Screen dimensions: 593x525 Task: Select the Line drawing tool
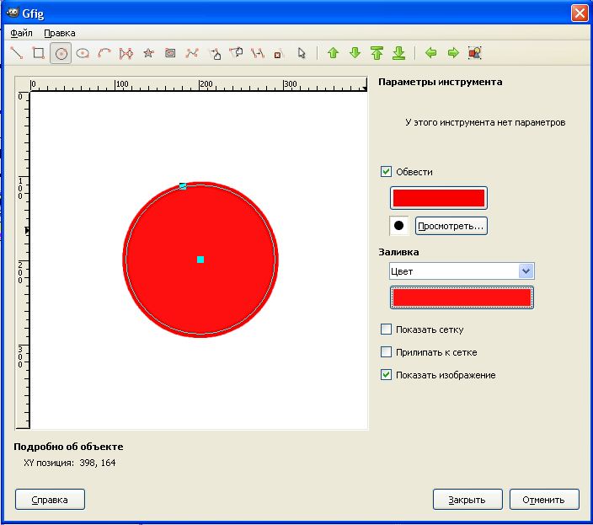[16, 53]
